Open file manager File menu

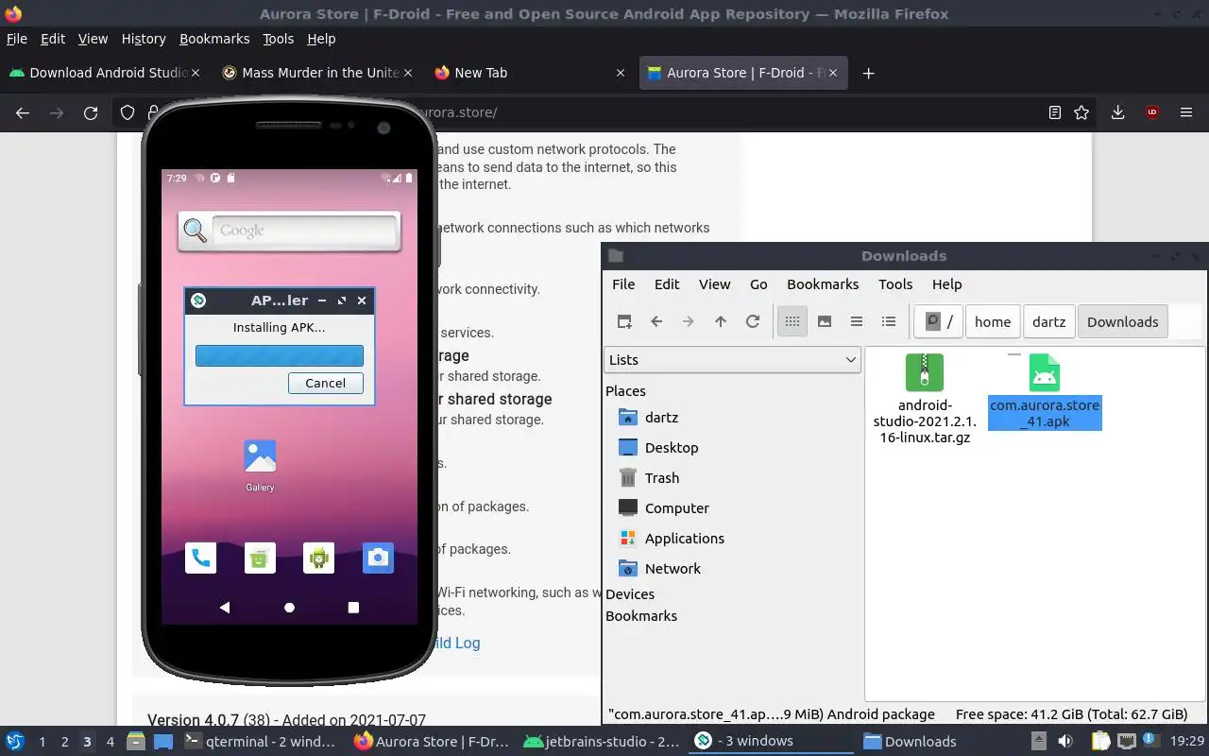coord(623,283)
